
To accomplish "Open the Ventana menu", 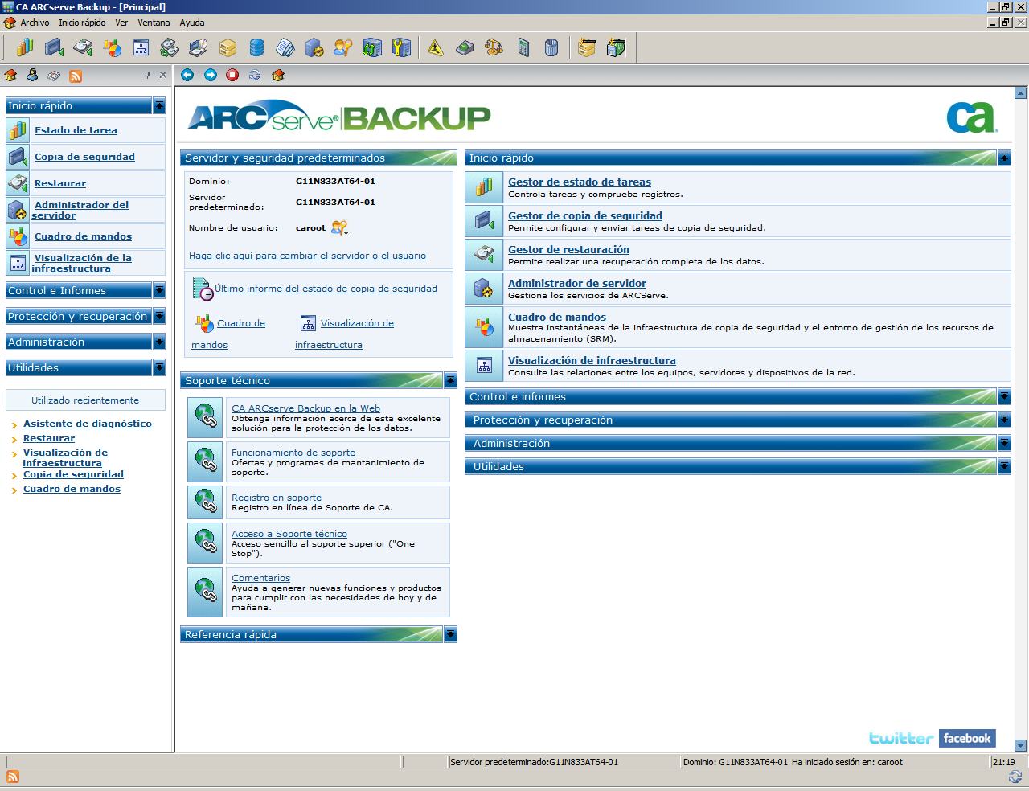I will 153,23.
